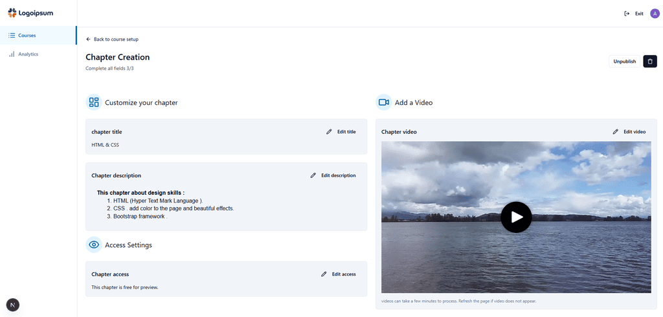Click the Logoipsum logo
Screen dimensions: 663x317
[x=30, y=13]
